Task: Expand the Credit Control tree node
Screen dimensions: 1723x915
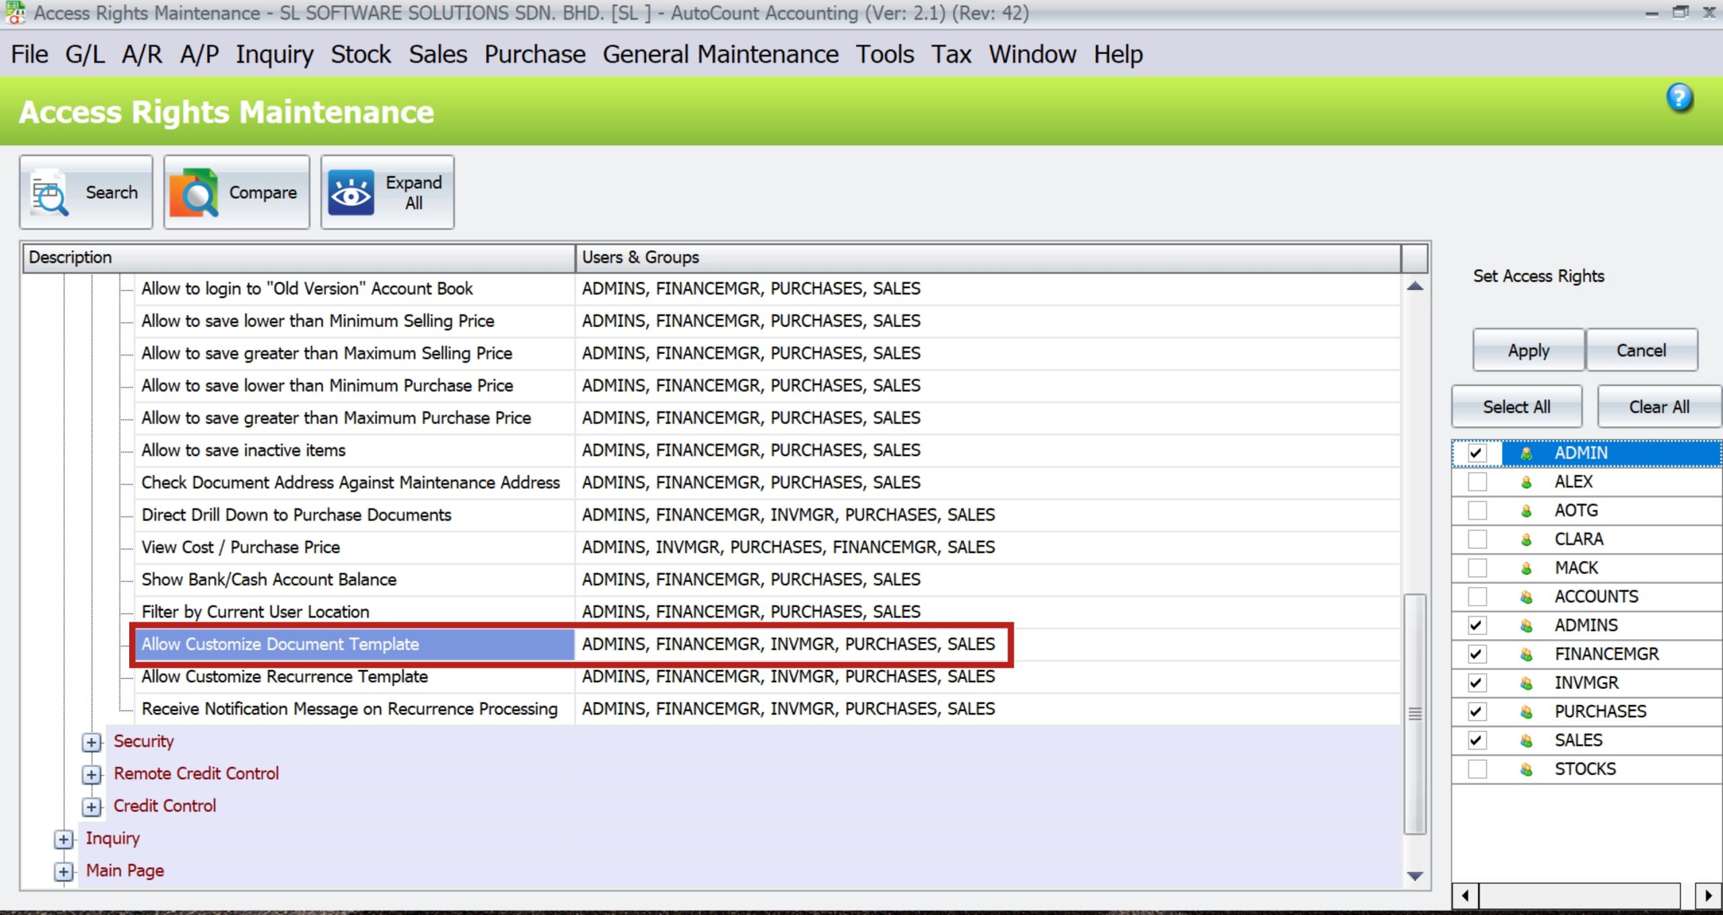Action: coord(92,807)
